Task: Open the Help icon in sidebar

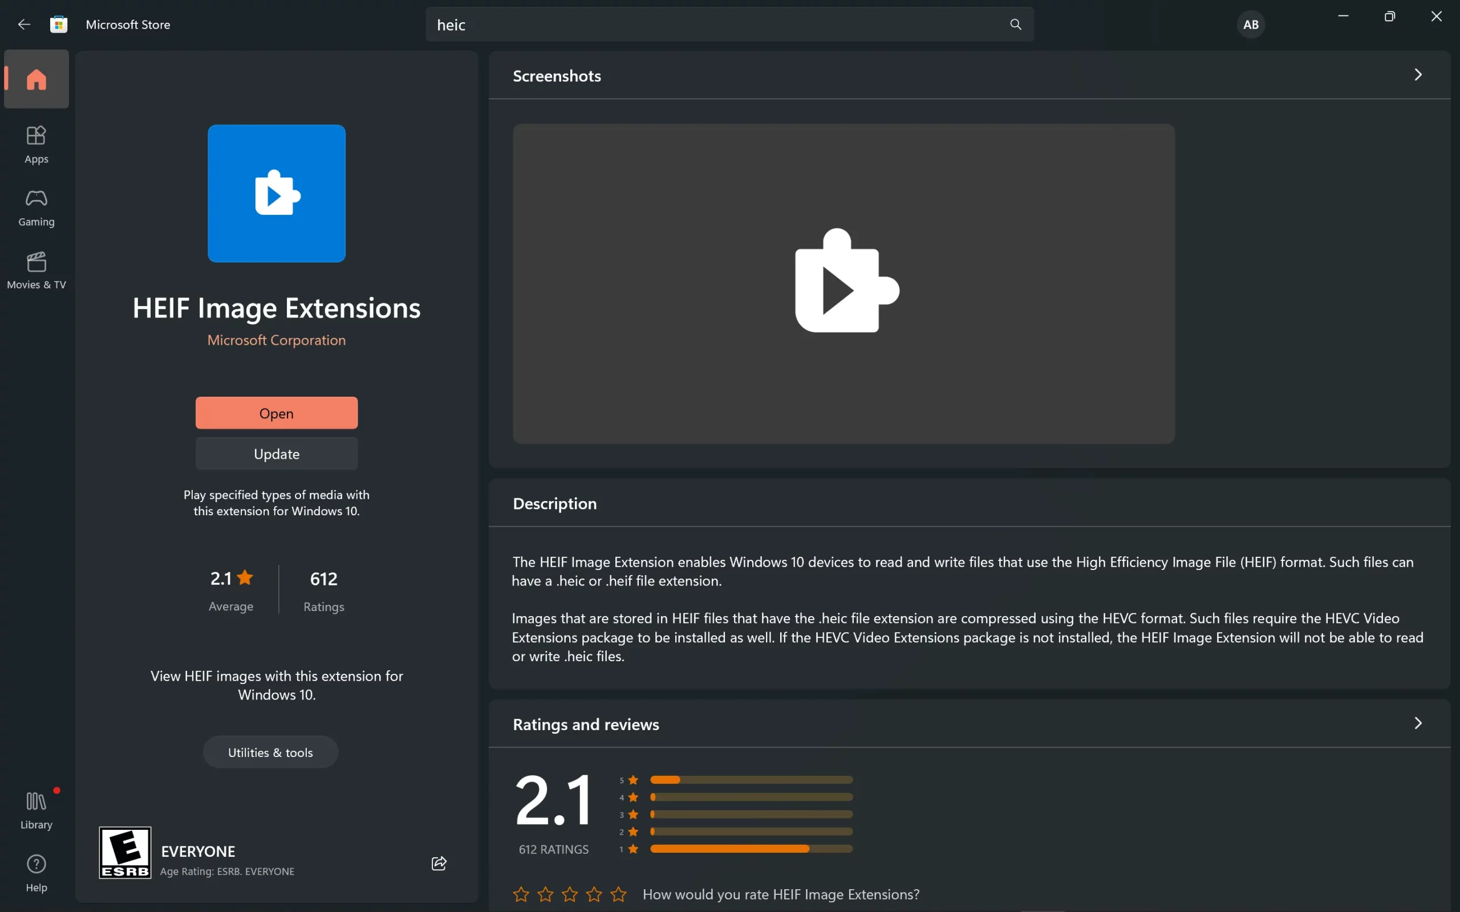Action: pos(36,873)
